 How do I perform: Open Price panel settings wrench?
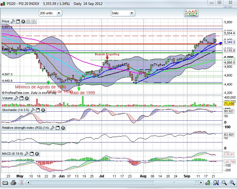(13, 22)
